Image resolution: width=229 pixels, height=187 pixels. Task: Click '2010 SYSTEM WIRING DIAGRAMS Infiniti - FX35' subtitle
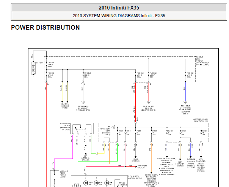[119, 16]
